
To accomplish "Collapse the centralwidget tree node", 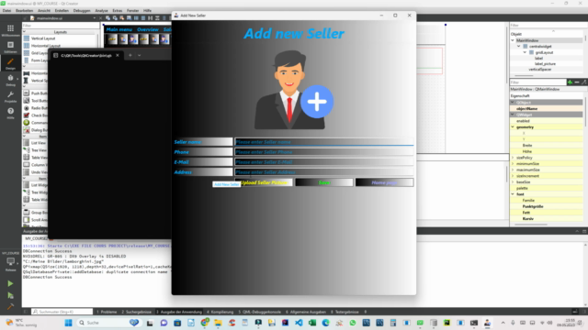I will coord(518,47).
